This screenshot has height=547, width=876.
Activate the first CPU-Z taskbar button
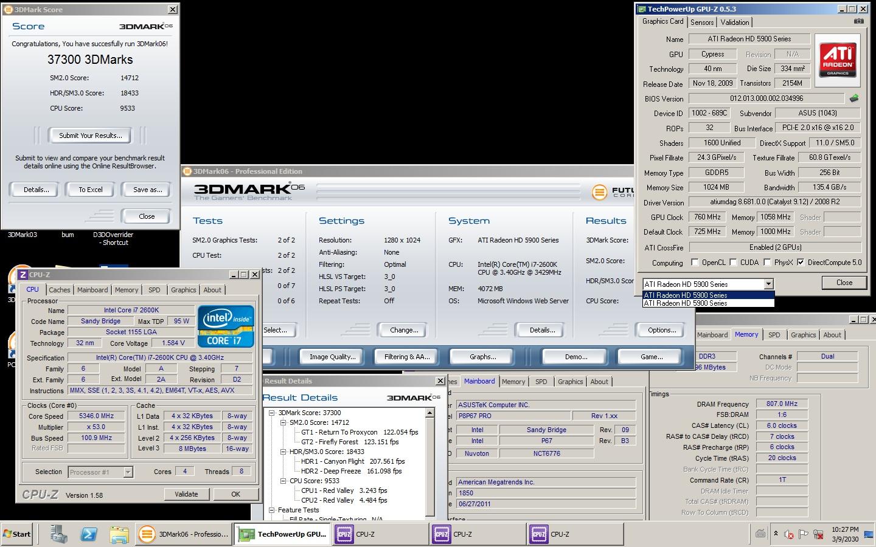pos(381,534)
